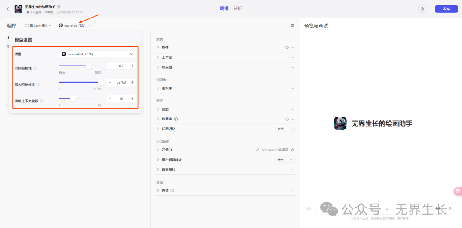
Task: Open the pink floating translate icon
Action: (458, 192)
